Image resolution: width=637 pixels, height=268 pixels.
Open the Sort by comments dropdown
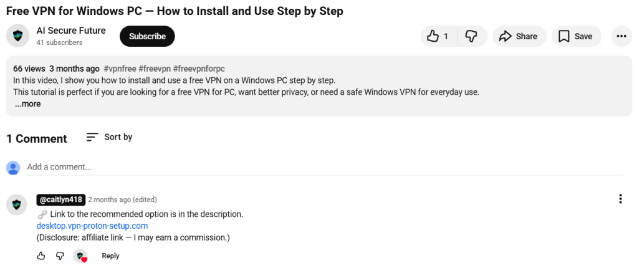(x=109, y=137)
